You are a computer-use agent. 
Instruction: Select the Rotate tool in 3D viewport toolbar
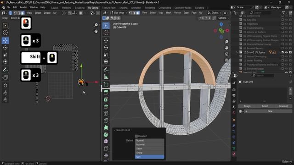coord(106,48)
